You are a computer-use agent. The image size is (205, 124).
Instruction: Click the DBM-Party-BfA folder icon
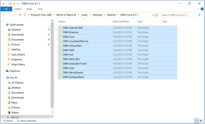pyautogui.click(x=60, y=59)
